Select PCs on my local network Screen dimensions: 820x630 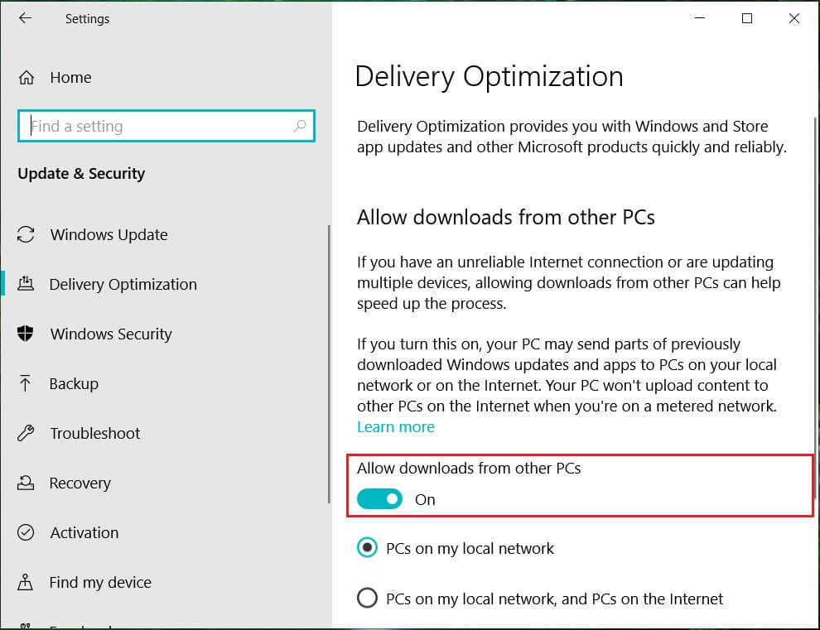[366, 548]
